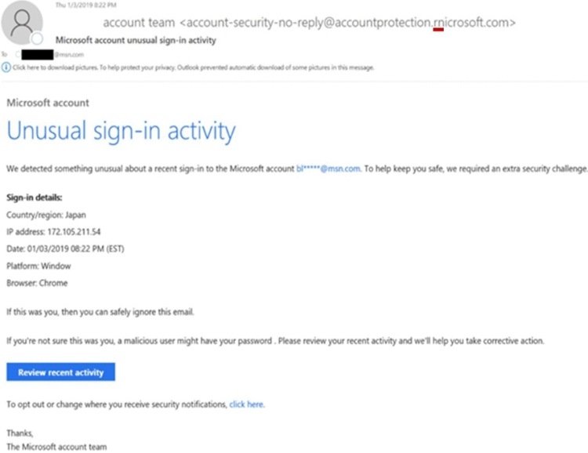Click the bl*****@msn.com account link
Image resolution: width=588 pixels, height=453 pixels.
click(328, 169)
